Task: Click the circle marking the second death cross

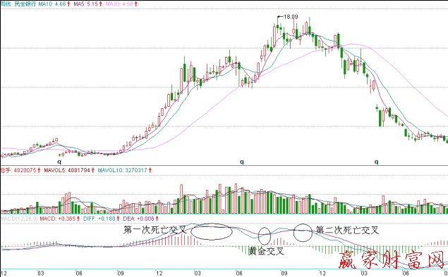Action: 303,233
